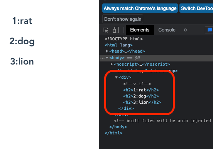Open the issues chat bubble icon
The height and width of the screenshot is (149, 213).
210,30
